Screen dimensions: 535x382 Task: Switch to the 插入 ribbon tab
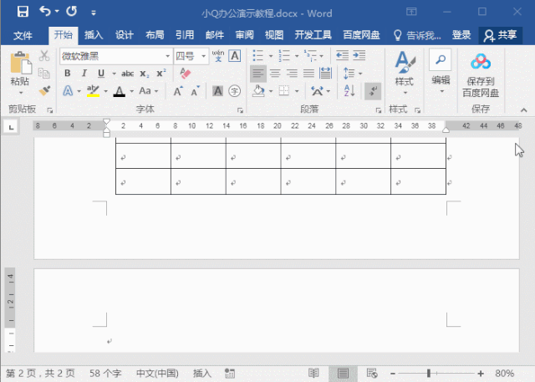coord(94,35)
